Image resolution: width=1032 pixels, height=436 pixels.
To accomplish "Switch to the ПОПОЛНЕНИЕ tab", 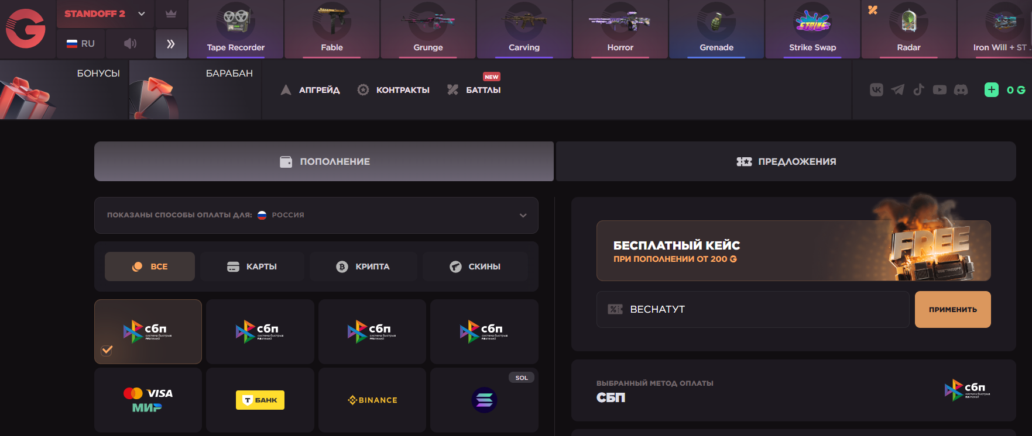I will click(x=324, y=161).
